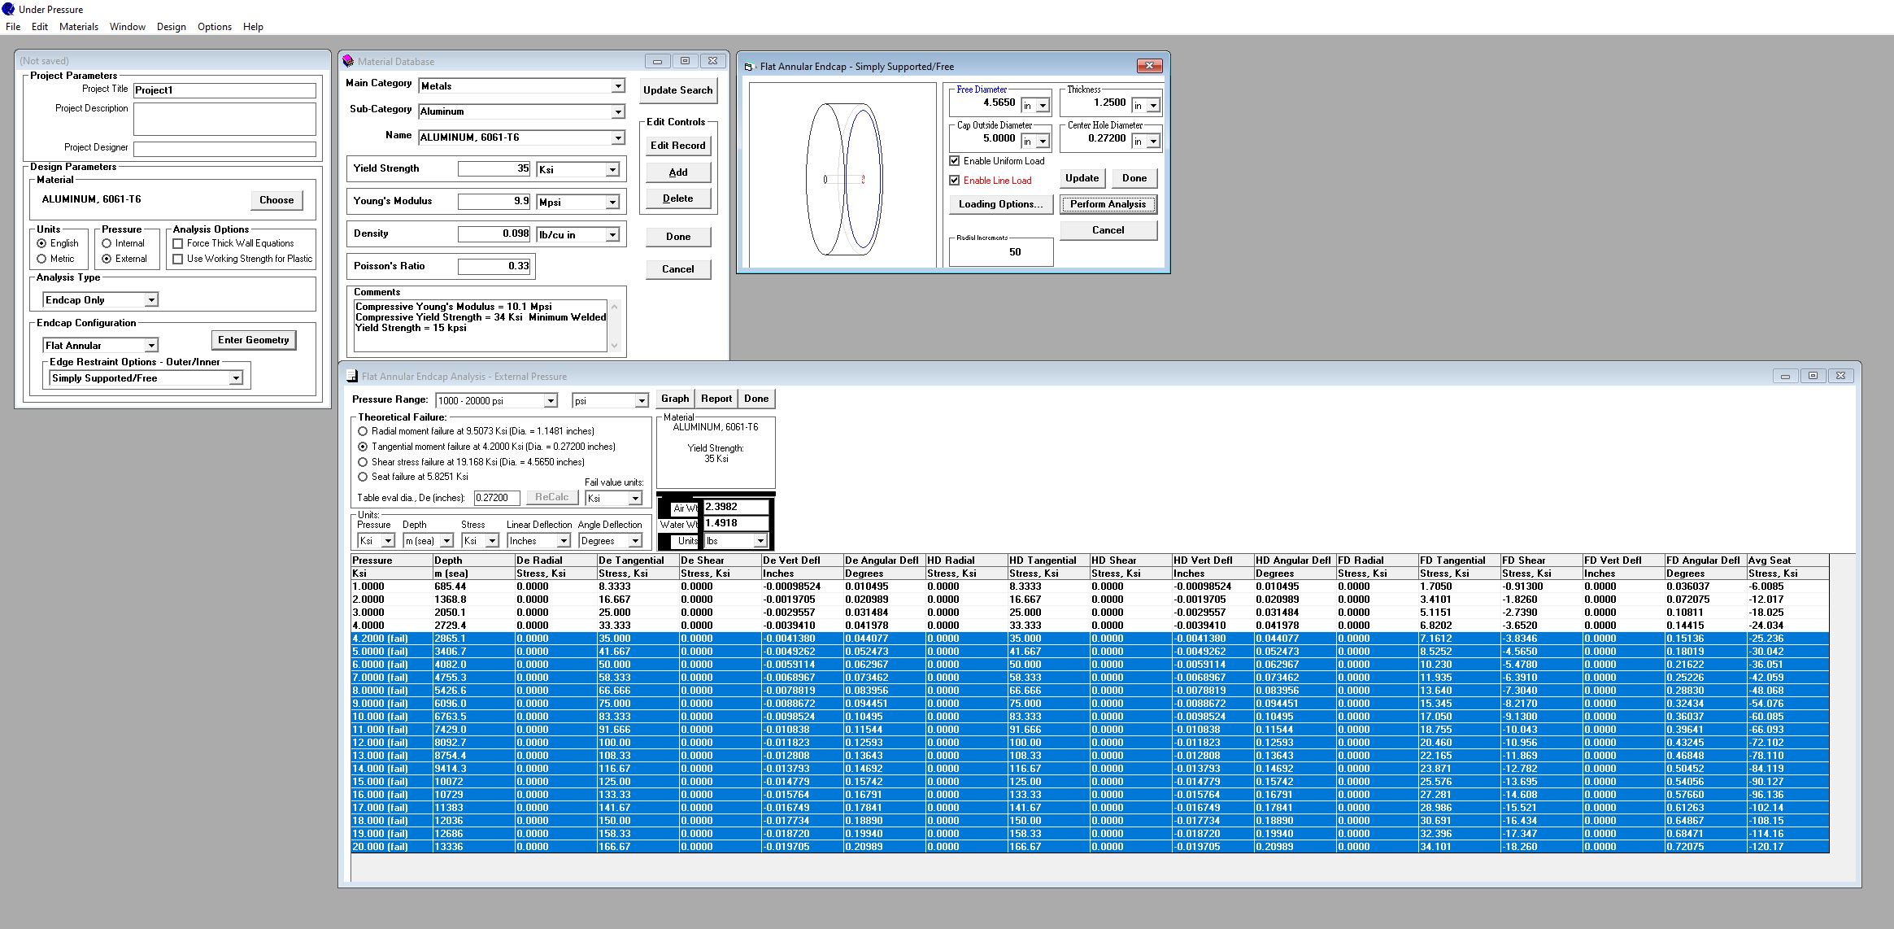
Task: Expand Sub-Category Aluminum dropdown
Action: [x=618, y=111]
